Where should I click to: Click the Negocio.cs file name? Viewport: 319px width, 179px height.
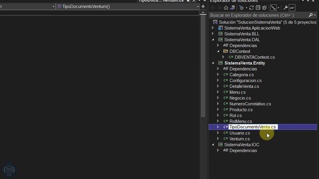pos(240,98)
